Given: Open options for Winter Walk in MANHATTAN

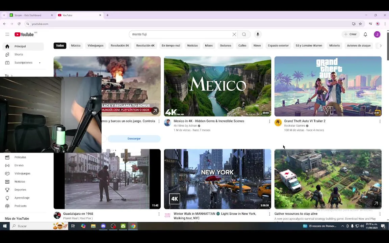Looking at the screenshot, I should pos(269,214).
